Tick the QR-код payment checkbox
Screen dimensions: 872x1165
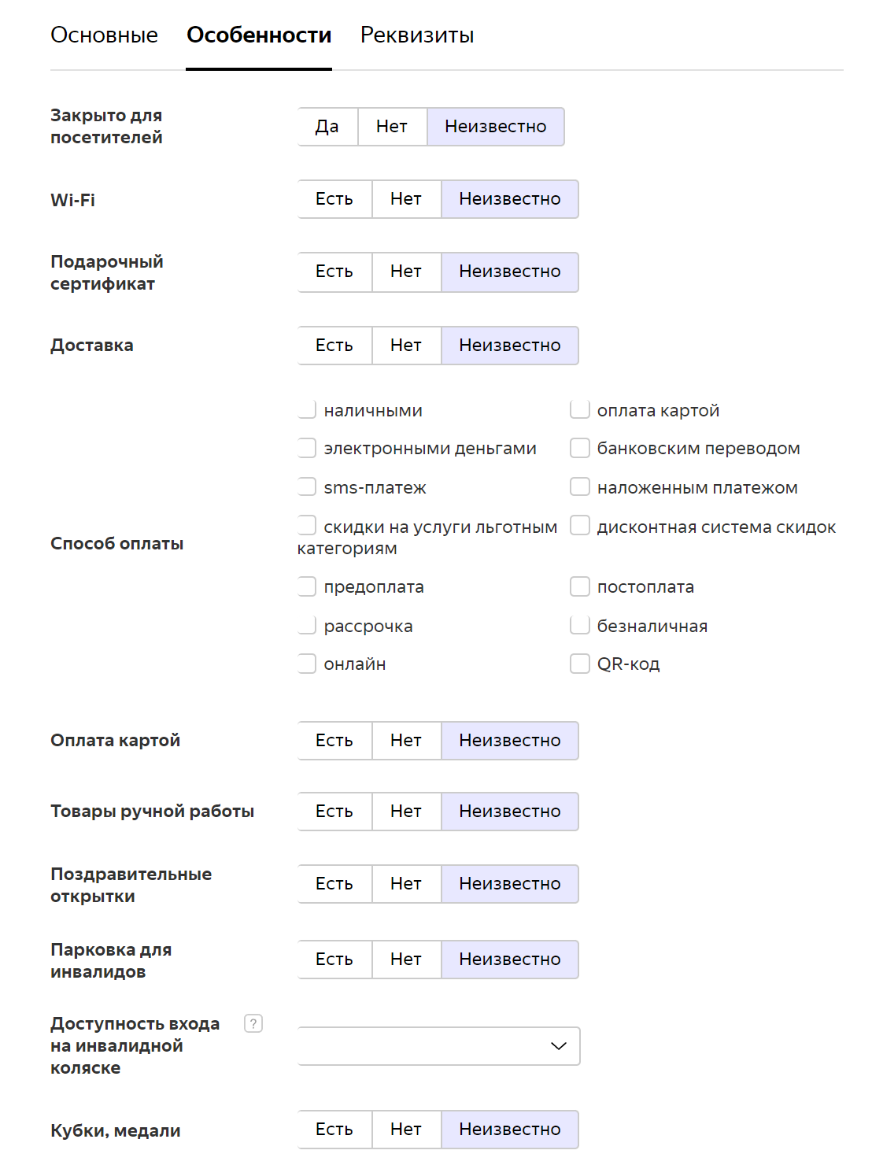pos(580,664)
